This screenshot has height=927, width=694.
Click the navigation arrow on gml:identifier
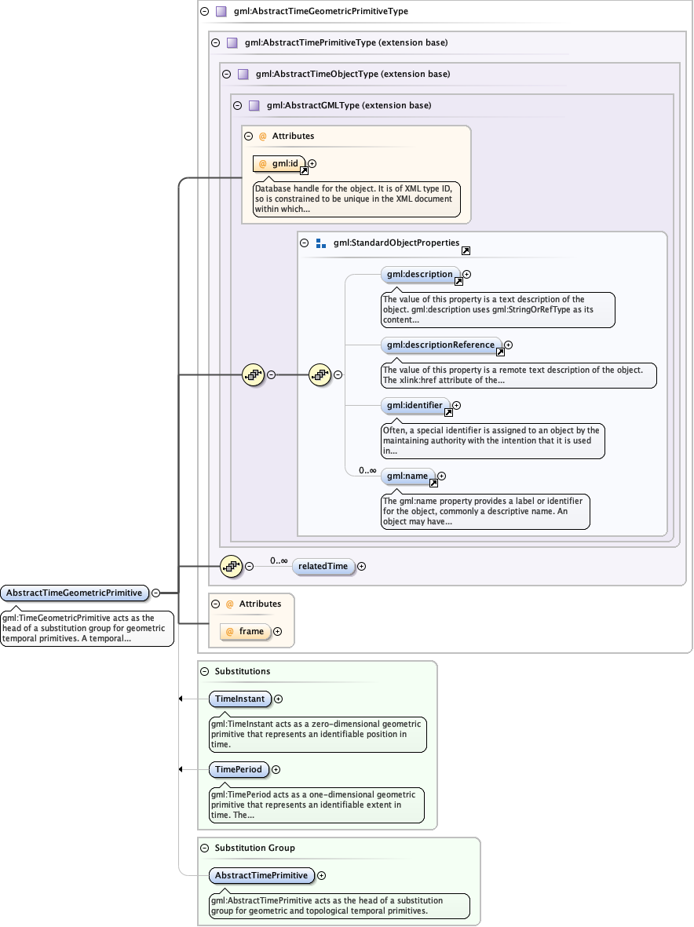(x=448, y=411)
